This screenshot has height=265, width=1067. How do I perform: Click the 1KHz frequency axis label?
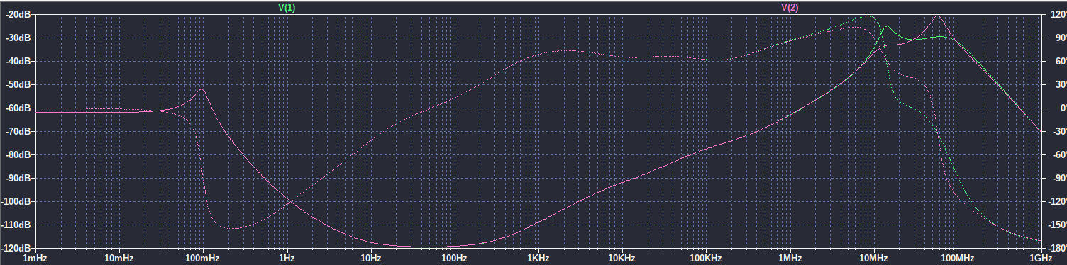tap(538, 259)
